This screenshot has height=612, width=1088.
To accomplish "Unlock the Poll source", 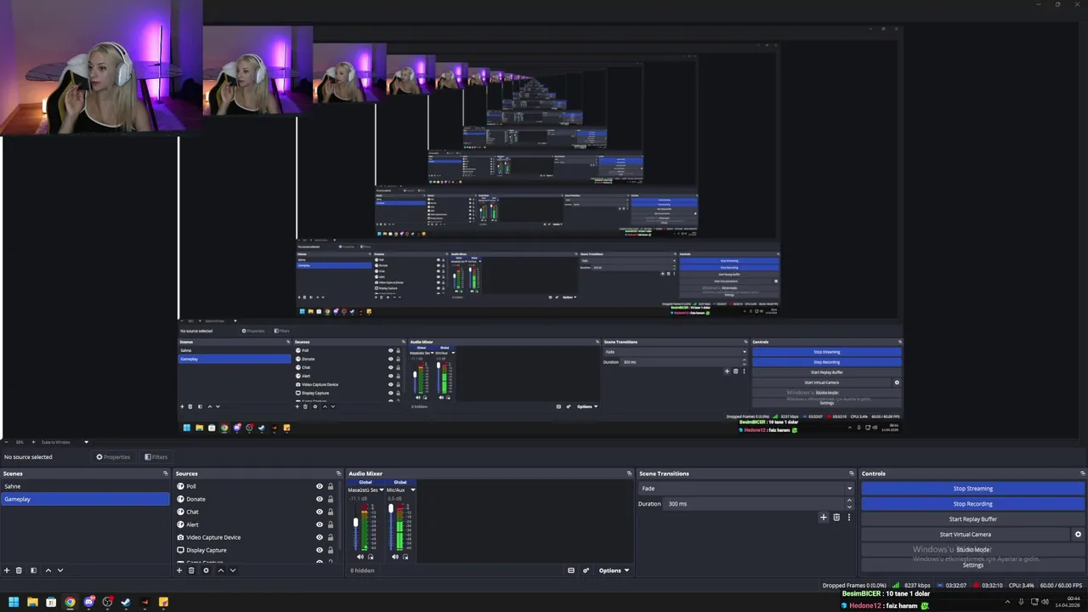I will (x=331, y=486).
